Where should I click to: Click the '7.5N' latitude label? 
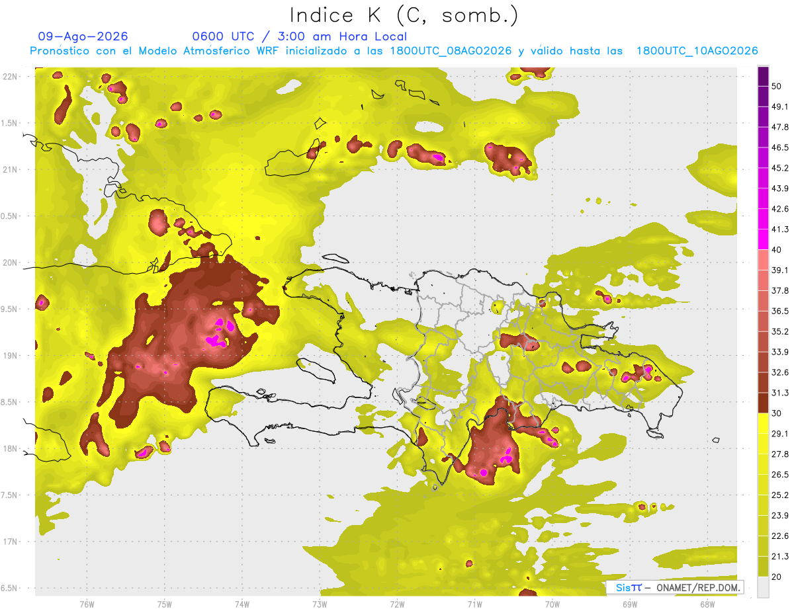10,495
